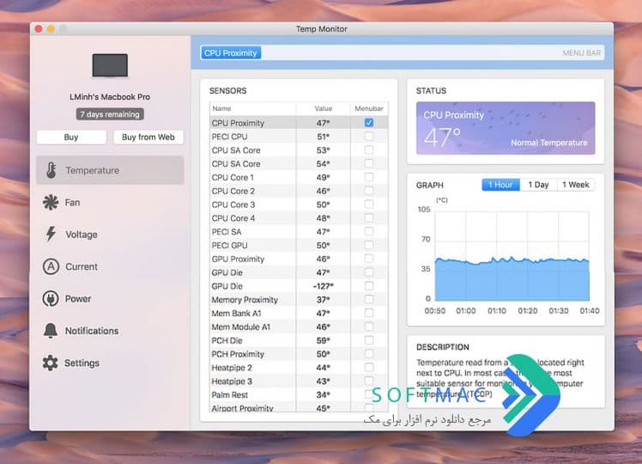Screen dimensions: 642x464
Task: Tick menubar checkbox for GPU Proximity
Action: click(369, 259)
